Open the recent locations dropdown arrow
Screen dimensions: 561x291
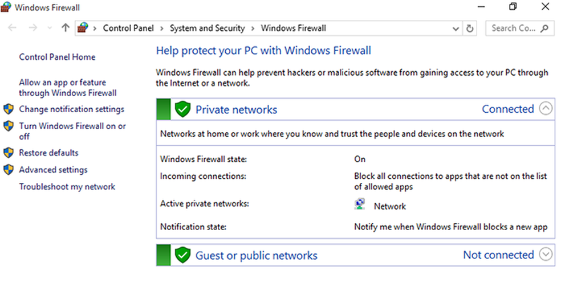pyautogui.click(x=50, y=28)
